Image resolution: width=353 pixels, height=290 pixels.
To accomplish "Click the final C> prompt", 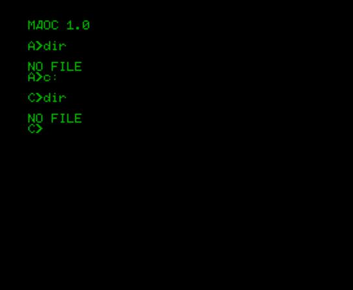I will click(35, 129).
